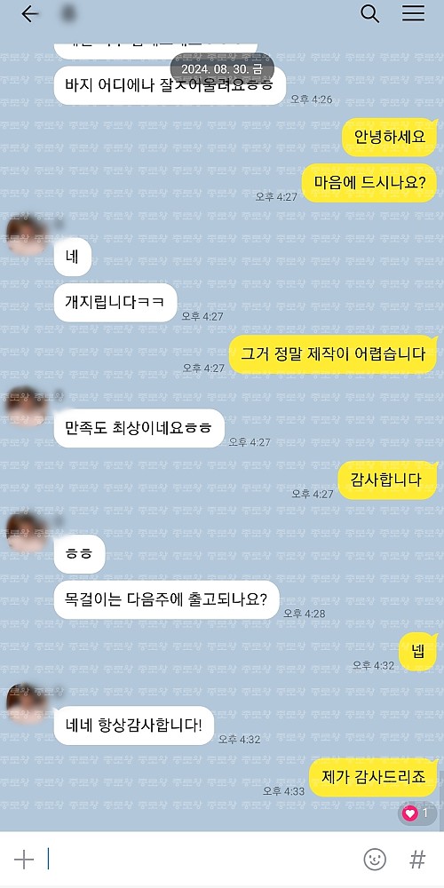Tap profile picture above 네네 항상감사합니다 message
This screenshot has width=444, height=888.
[x=26, y=703]
